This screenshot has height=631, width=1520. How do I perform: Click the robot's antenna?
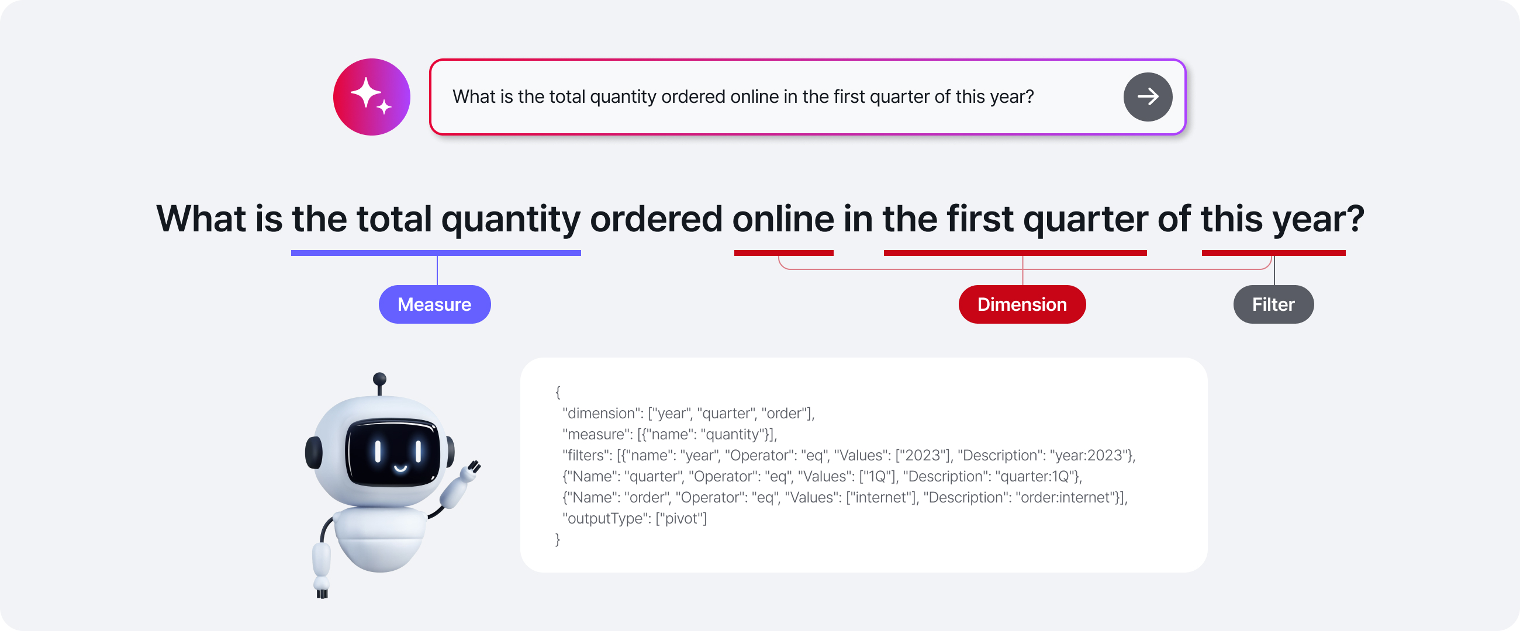point(380,384)
